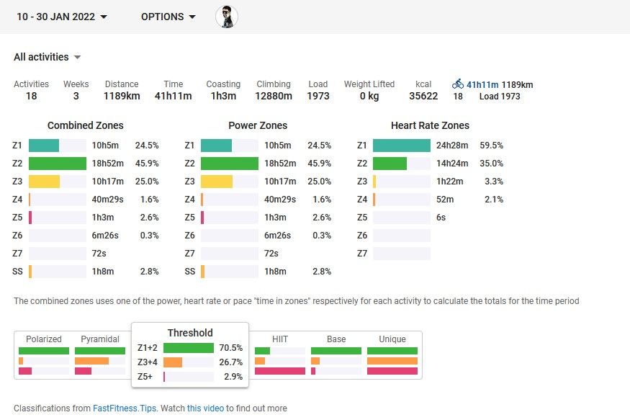Click the Power Zones heading
The height and width of the screenshot is (420, 630).
coord(258,125)
